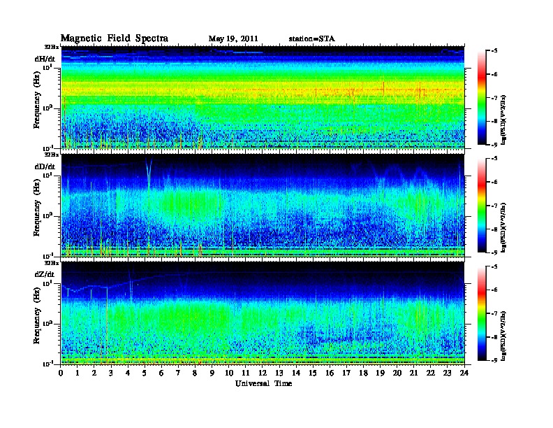Click the 'Universal Time' axis title
This screenshot has height=428, width=553.
pos(263,383)
